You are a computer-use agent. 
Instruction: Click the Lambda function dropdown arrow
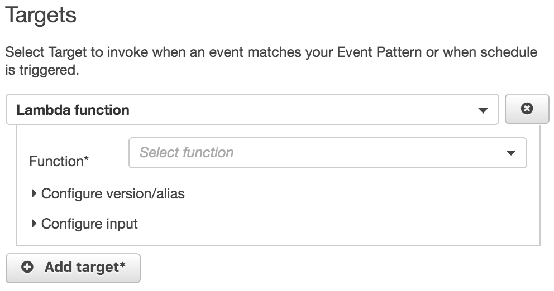[x=484, y=110]
